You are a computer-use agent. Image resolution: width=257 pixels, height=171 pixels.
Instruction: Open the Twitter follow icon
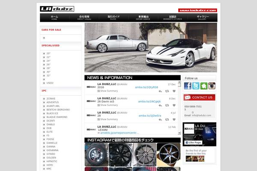point(196,86)
